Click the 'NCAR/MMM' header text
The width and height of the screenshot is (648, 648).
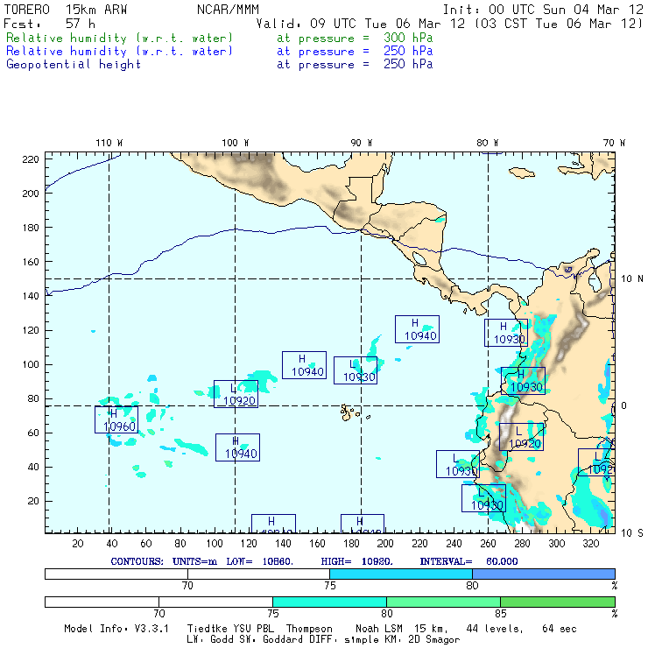click(x=228, y=10)
